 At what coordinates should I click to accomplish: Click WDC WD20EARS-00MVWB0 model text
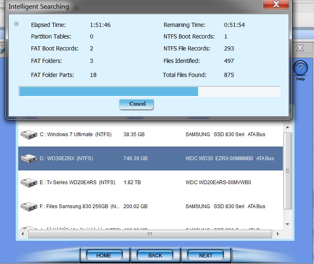point(218,182)
